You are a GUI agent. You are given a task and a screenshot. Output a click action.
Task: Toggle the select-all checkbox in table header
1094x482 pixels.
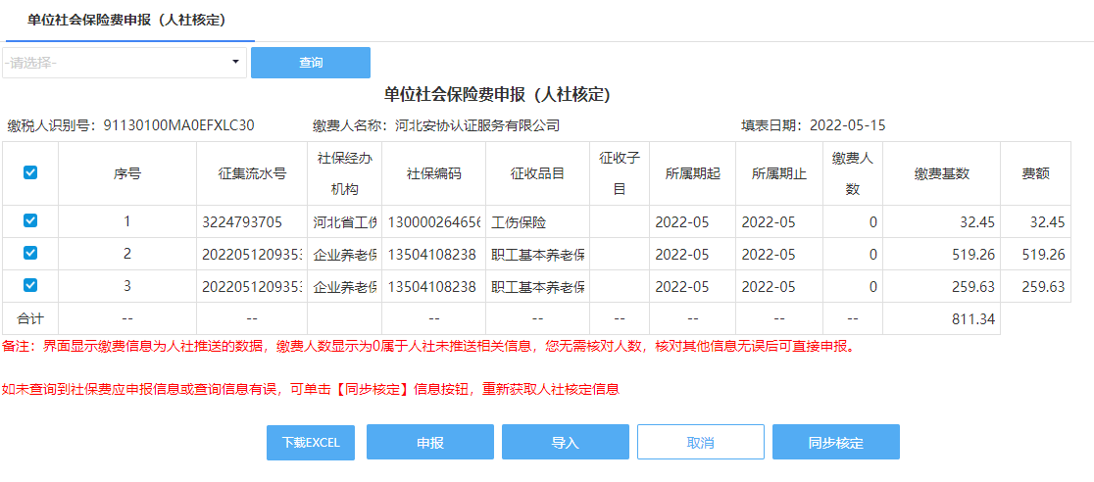[x=30, y=172]
